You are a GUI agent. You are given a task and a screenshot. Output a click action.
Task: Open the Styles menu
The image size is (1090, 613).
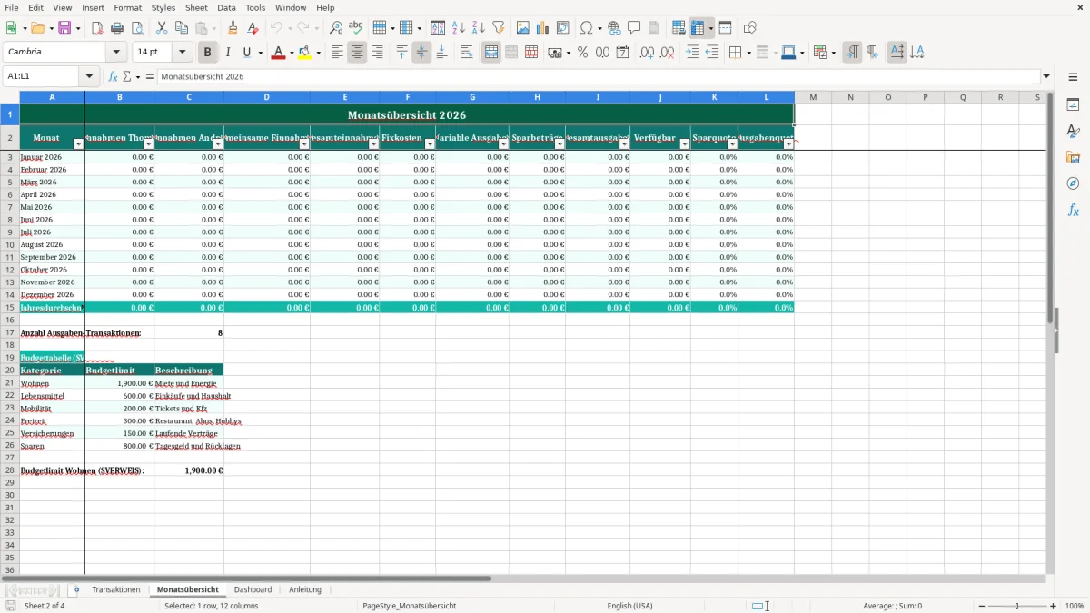pyautogui.click(x=163, y=7)
